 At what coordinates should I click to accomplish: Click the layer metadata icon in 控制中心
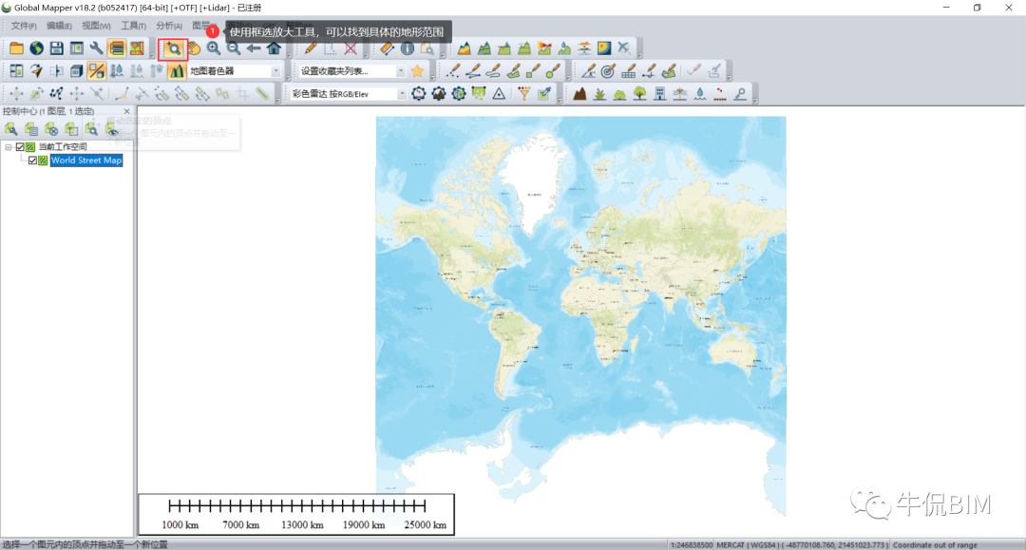[x=31, y=129]
